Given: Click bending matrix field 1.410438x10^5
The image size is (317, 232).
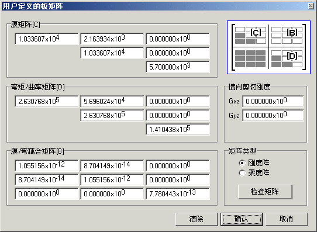Looking at the screenshot, I should (x=178, y=129).
